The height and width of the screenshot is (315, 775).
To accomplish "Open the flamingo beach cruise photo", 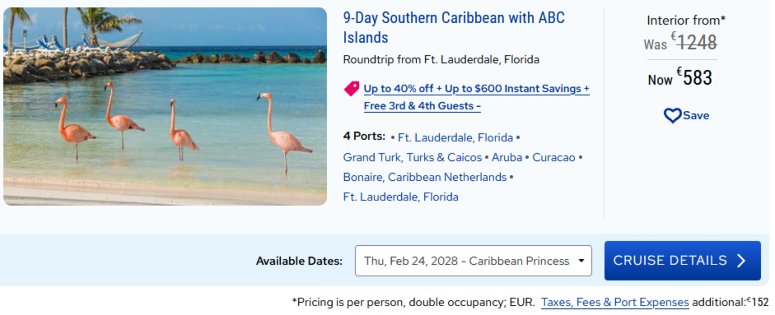I will (165, 106).
